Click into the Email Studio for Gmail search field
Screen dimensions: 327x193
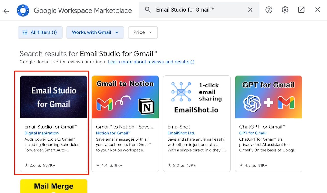(x=199, y=10)
